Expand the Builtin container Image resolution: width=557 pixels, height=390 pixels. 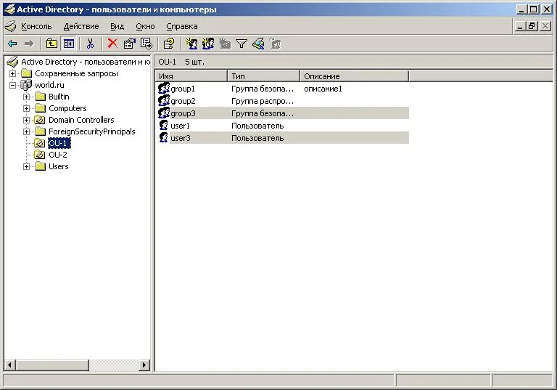coord(26,97)
